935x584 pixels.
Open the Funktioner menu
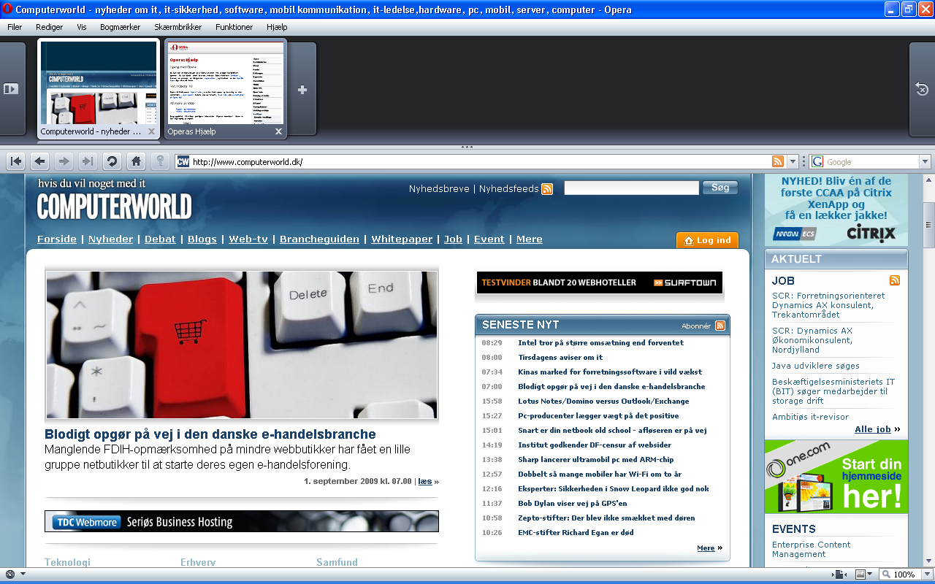(234, 27)
